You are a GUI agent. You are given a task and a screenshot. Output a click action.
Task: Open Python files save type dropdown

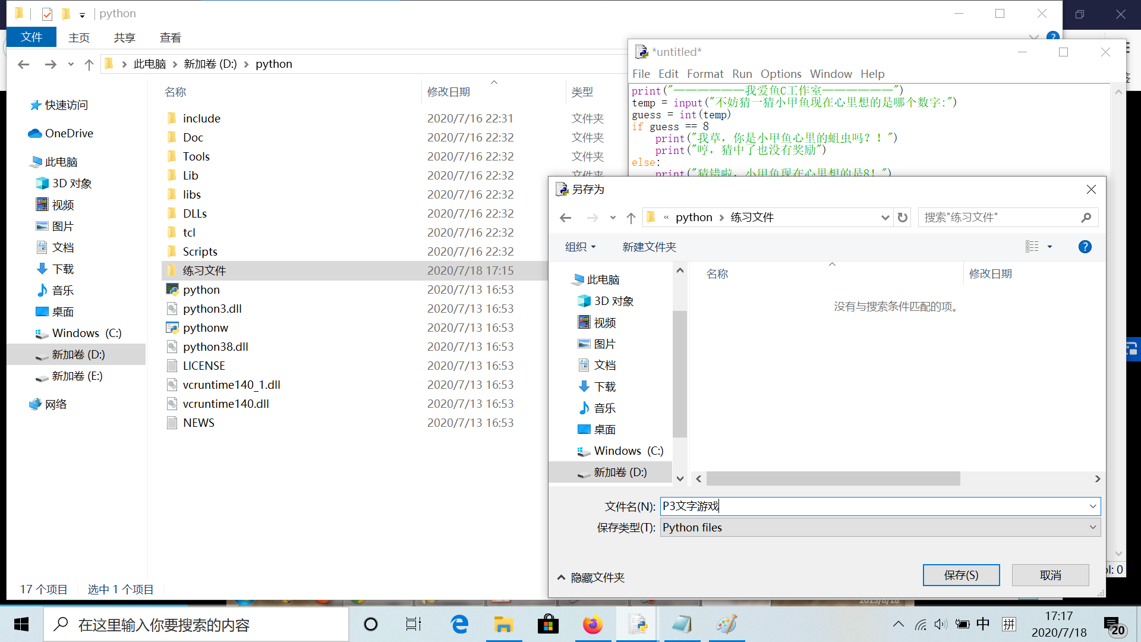pyautogui.click(x=1092, y=527)
